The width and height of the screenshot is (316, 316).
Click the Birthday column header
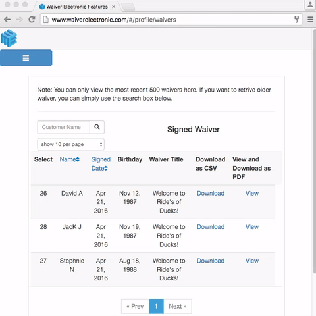click(130, 159)
